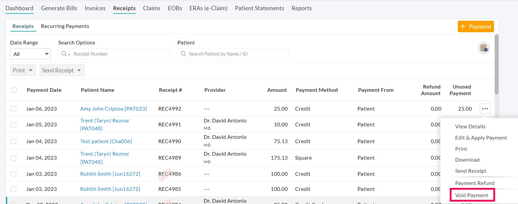Switch to the Recurring Payments tab

click(x=65, y=26)
